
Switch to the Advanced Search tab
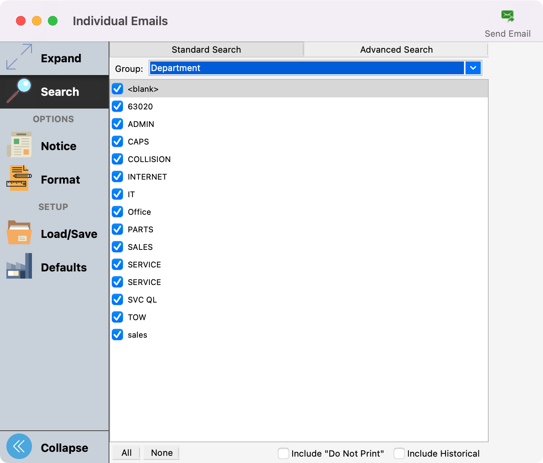pos(396,50)
